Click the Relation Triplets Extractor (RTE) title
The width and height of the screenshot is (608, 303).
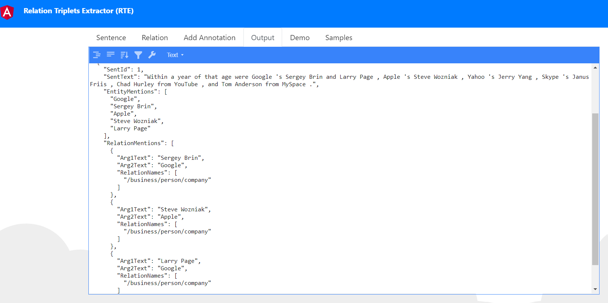pos(78,11)
